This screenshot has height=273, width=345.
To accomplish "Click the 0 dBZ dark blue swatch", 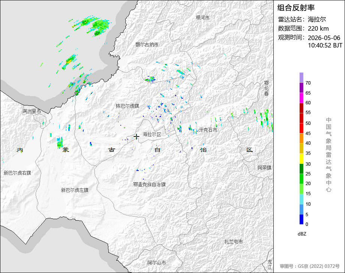I will (301, 219).
